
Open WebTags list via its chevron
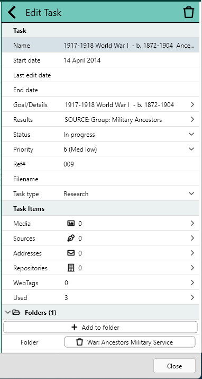pos(192,283)
